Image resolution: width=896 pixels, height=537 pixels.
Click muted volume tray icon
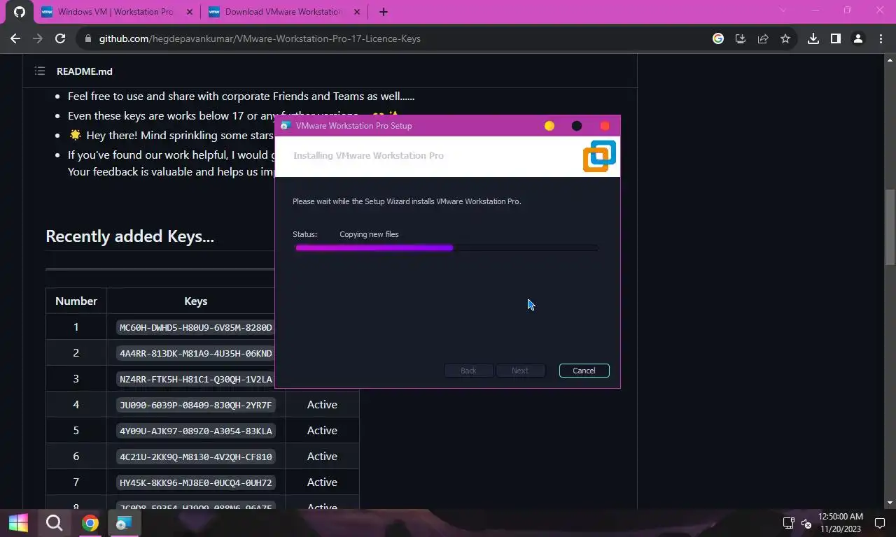pyautogui.click(x=806, y=523)
